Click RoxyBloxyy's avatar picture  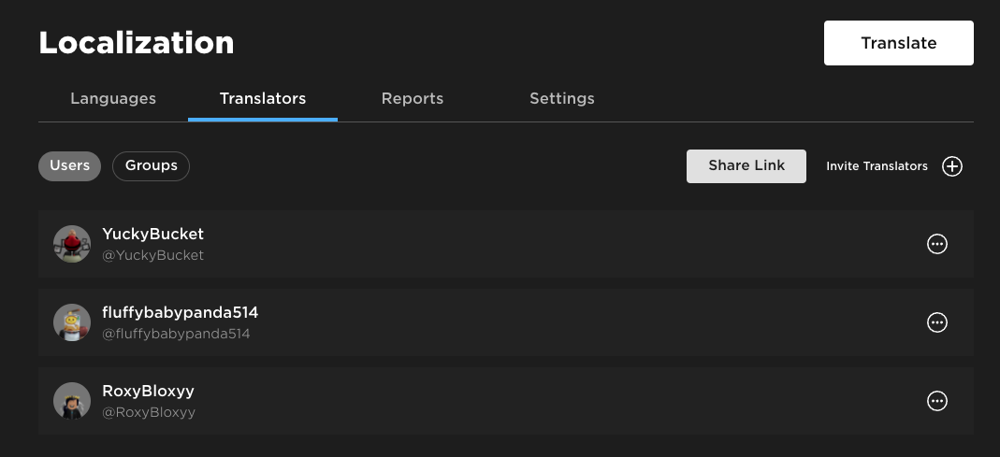(72, 401)
